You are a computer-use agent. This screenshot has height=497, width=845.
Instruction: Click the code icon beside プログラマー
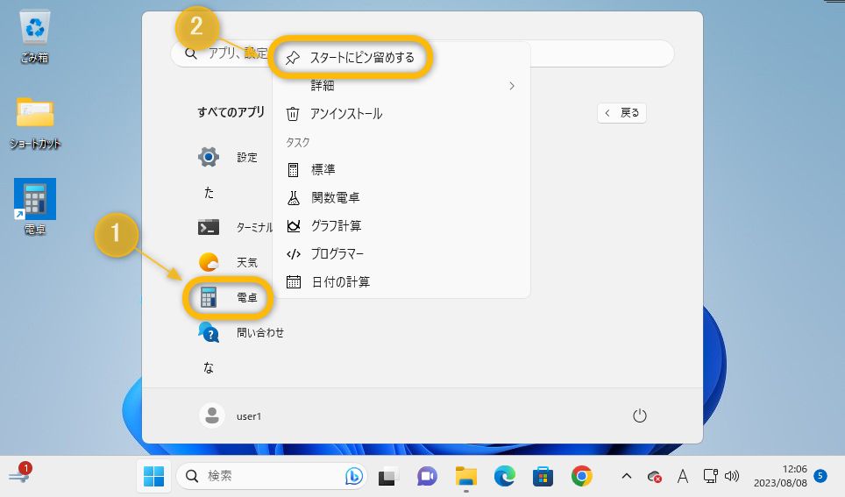294,254
